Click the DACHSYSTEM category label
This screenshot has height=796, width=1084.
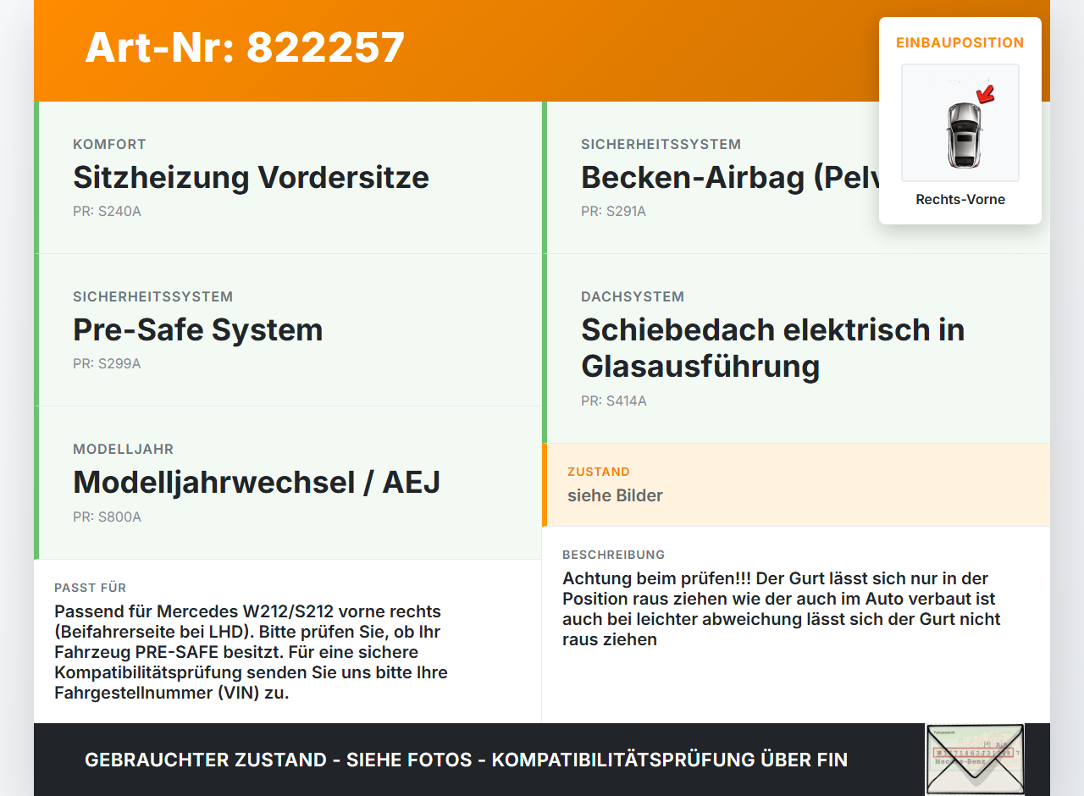633,297
